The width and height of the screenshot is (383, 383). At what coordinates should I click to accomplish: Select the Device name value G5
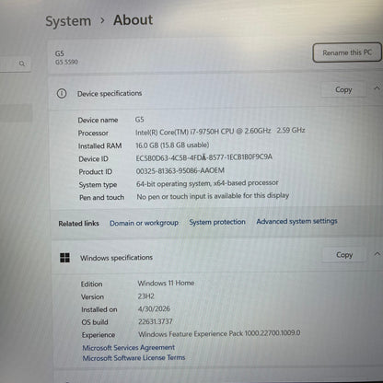139,120
